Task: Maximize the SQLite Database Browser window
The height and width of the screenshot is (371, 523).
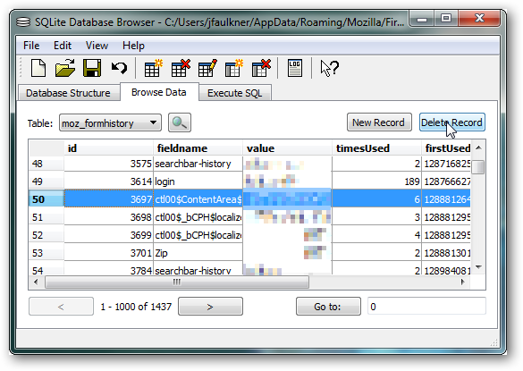Action: [x=446, y=19]
